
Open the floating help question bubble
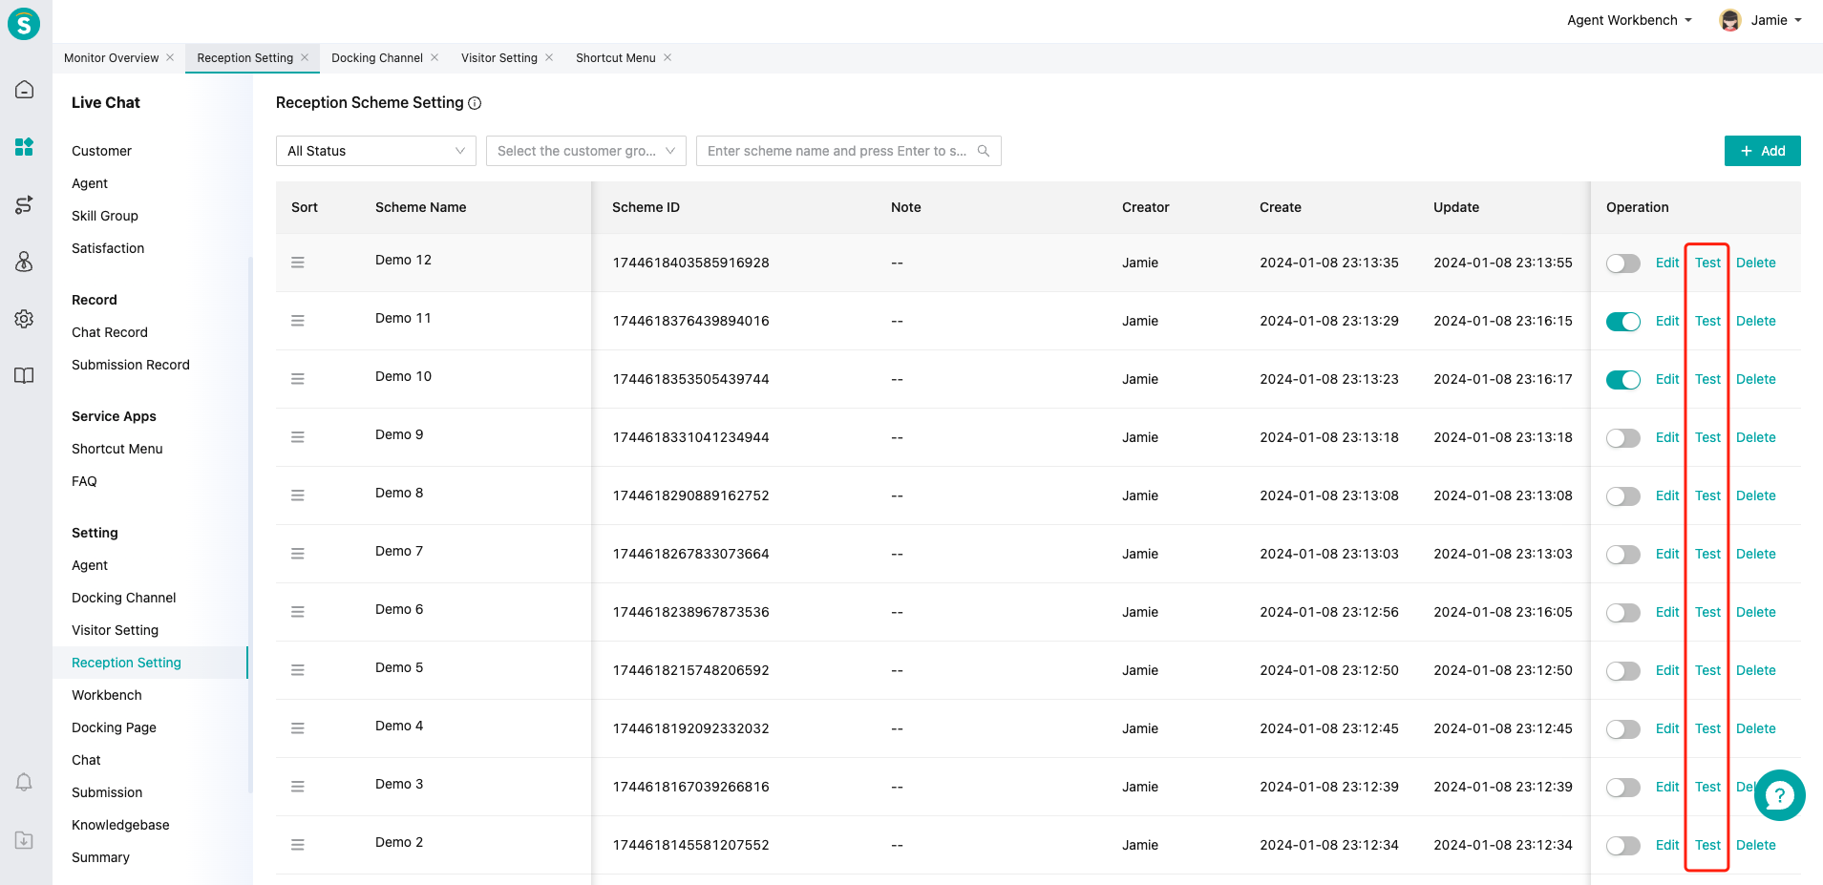1779,795
